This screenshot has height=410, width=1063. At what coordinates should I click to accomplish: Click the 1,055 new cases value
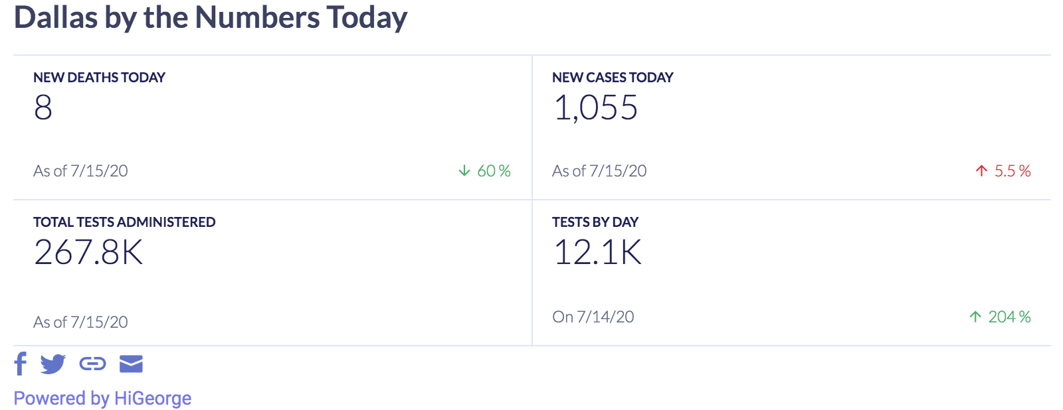(595, 107)
